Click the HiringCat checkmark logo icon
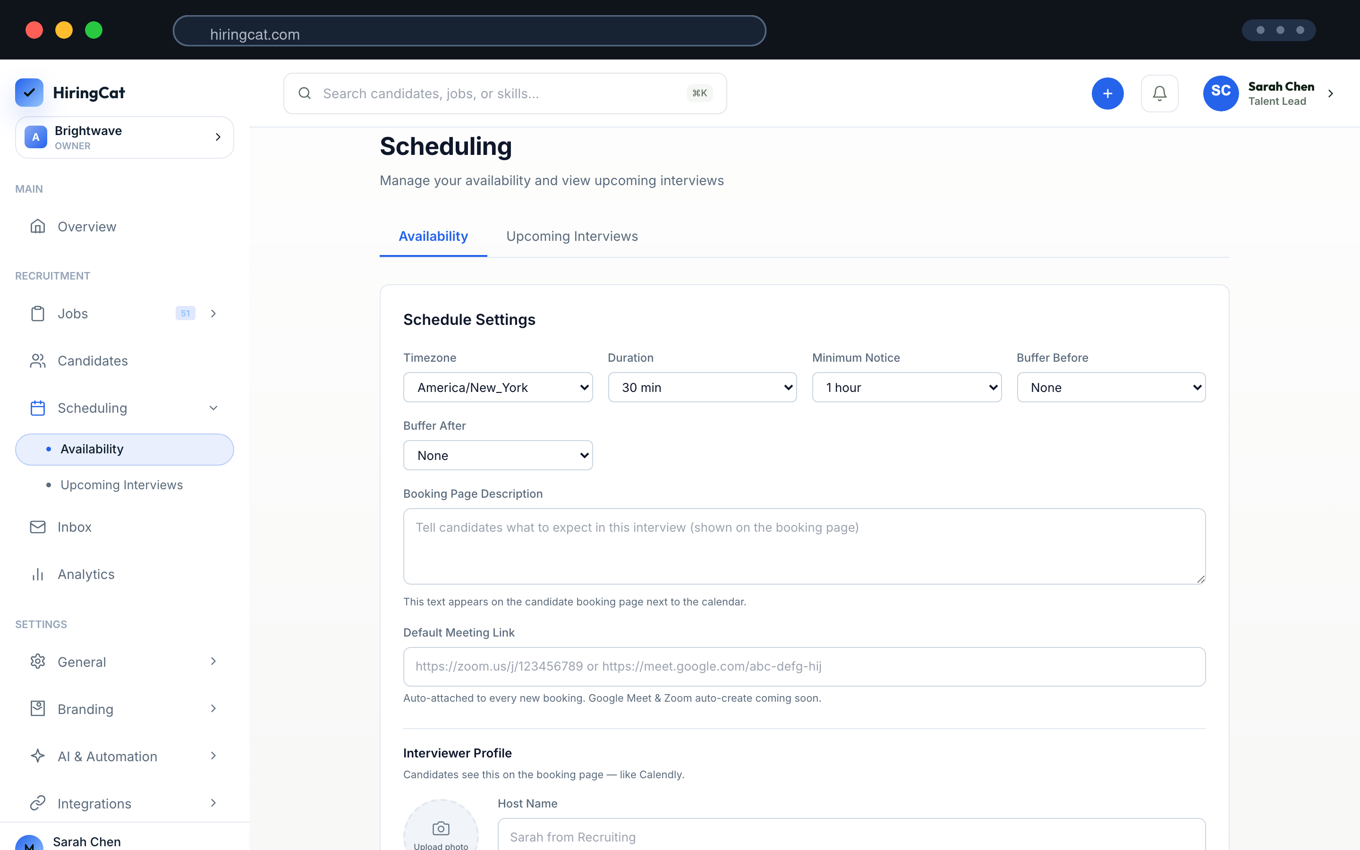The image size is (1360, 850). (x=29, y=93)
